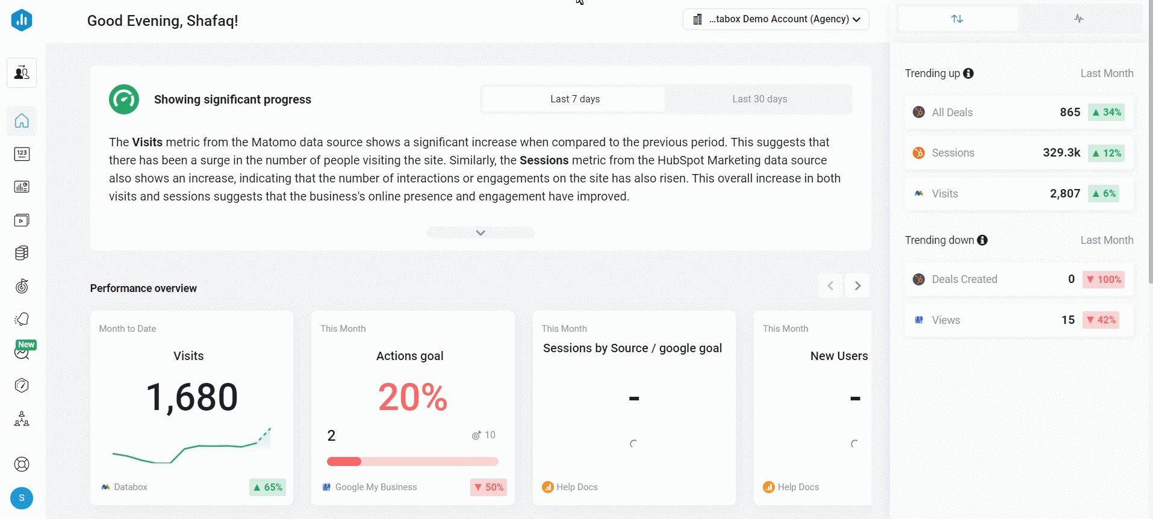Open the Alerts bell icon

22,319
